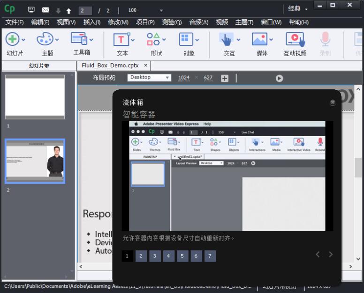Expand the Interactions (交互) dropdown arrow
This screenshot has height=293, width=364.
(x=238, y=40)
